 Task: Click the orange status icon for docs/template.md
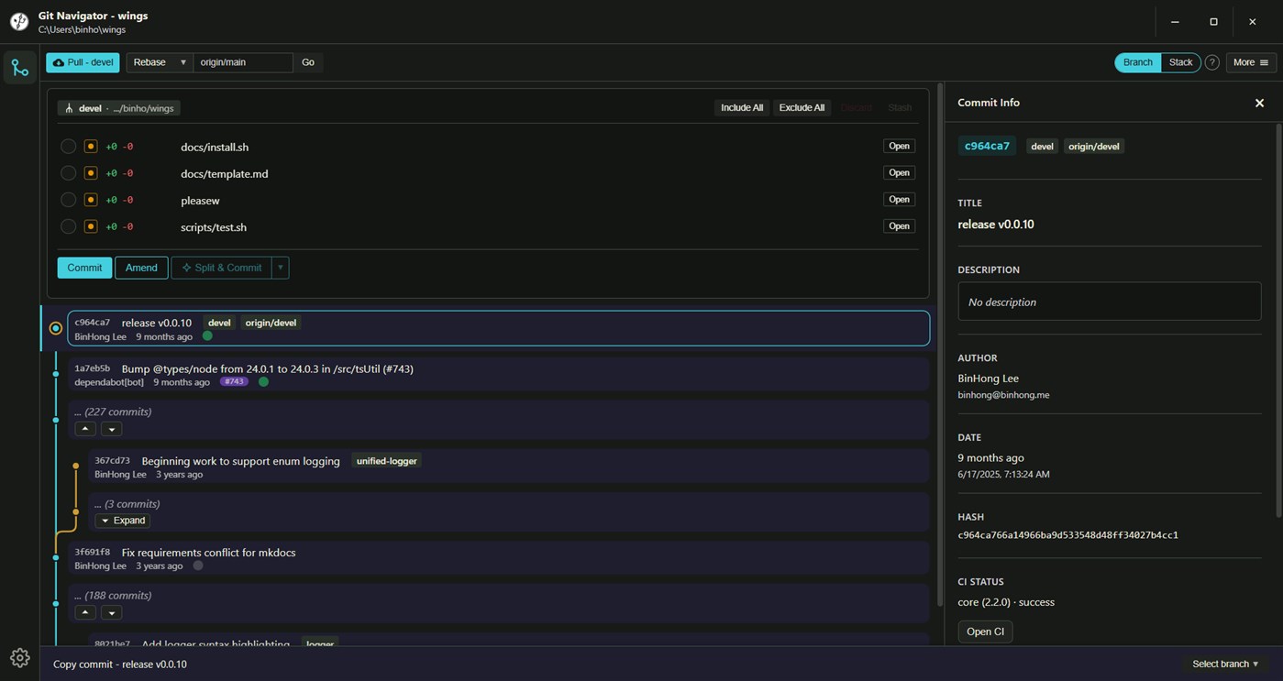(x=91, y=173)
